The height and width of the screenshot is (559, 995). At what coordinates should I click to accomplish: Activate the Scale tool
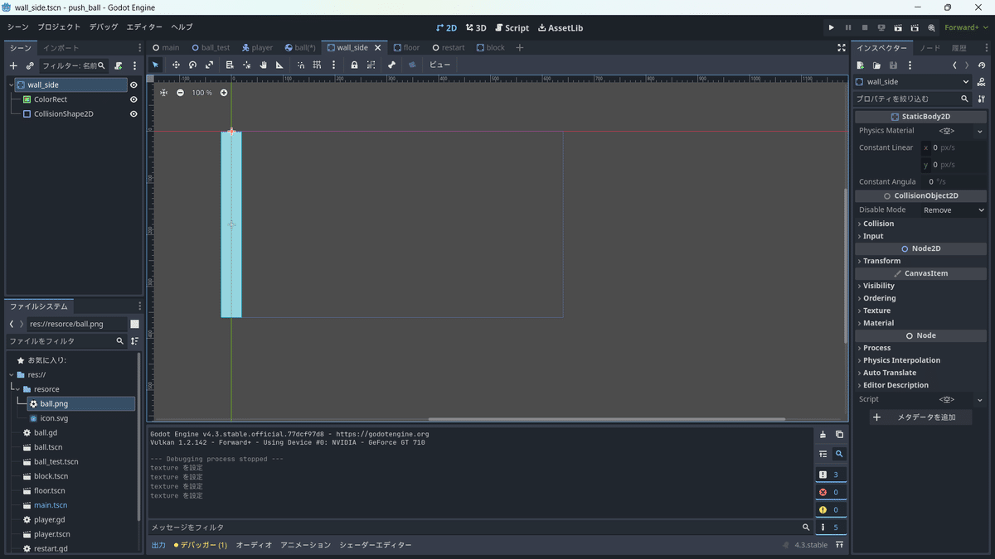207,65
